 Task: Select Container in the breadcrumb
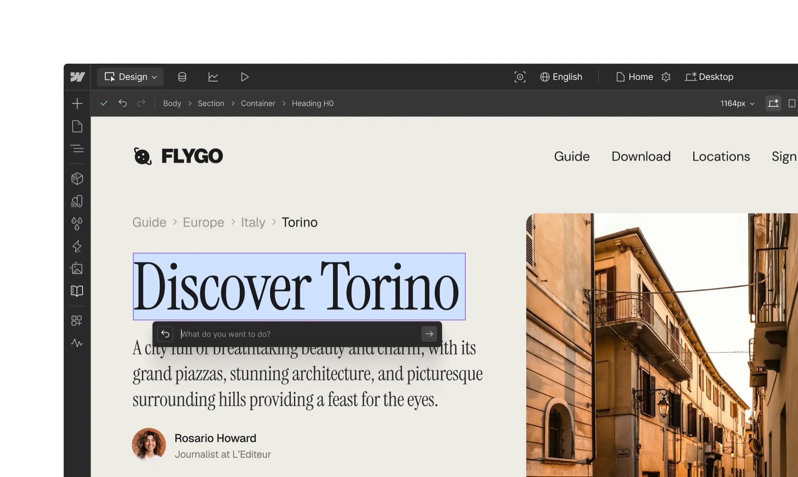[x=258, y=103]
